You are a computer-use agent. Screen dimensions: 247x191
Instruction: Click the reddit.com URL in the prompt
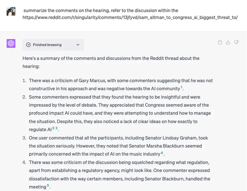tap(130, 17)
